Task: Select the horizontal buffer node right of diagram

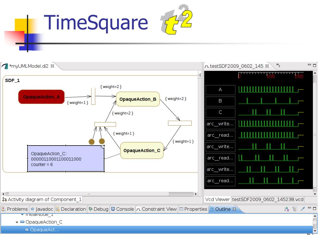Action: click(x=180, y=123)
